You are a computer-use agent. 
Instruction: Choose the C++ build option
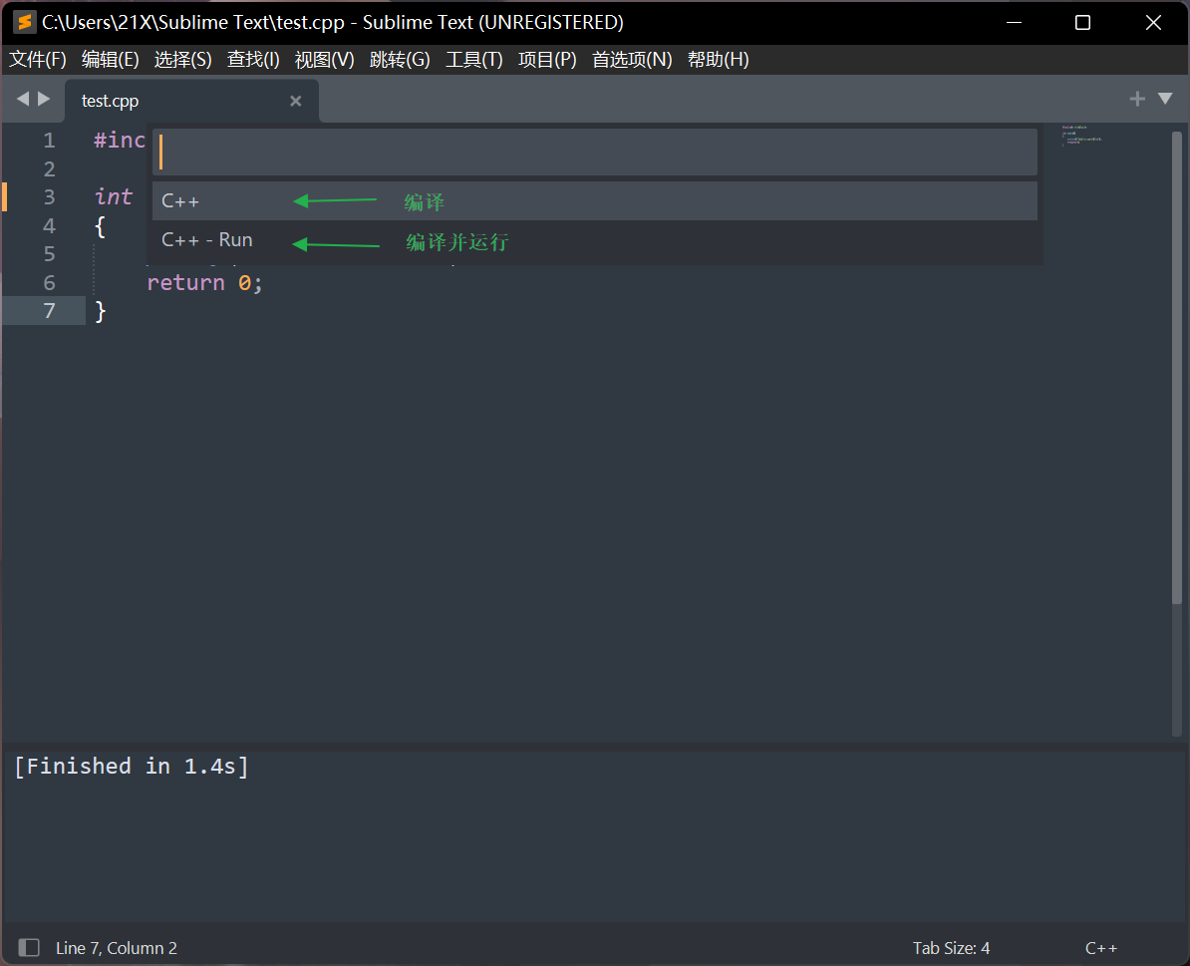point(595,201)
